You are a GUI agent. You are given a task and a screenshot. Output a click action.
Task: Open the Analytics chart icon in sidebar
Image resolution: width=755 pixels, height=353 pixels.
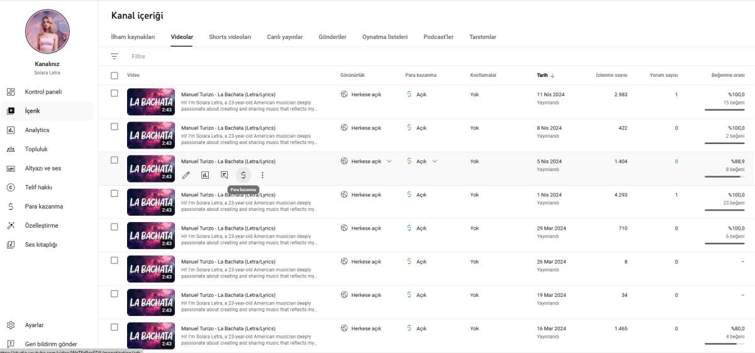coord(11,130)
